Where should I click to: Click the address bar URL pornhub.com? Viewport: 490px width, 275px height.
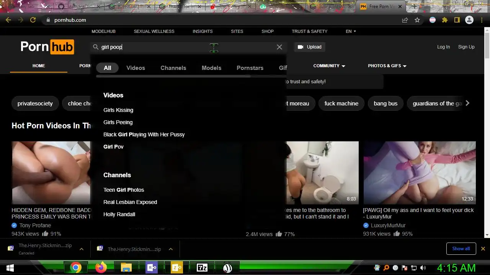click(x=70, y=20)
